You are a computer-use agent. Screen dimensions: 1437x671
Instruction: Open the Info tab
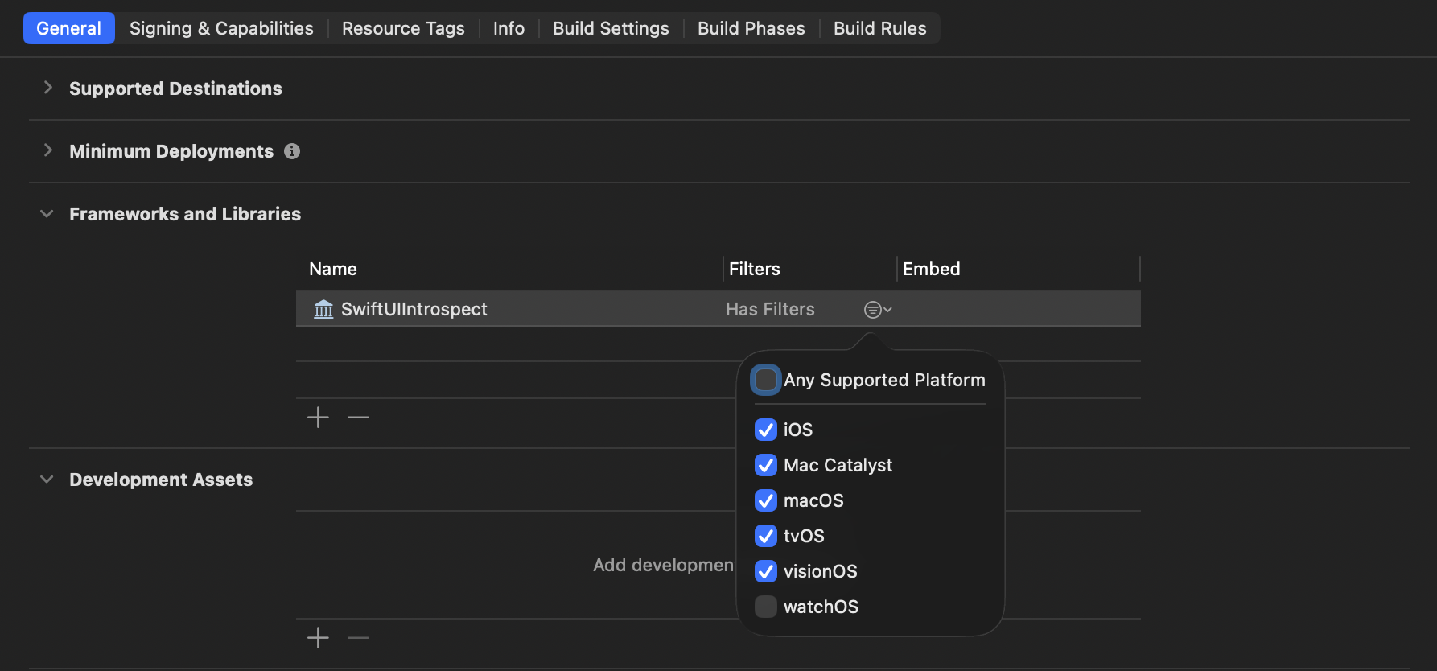(x=509, y=28)
